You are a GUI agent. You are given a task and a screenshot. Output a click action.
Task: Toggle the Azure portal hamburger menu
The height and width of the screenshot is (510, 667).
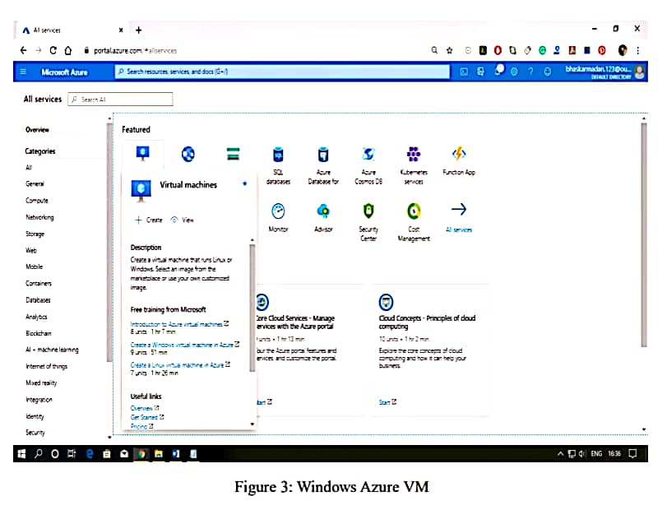(x=23, y=72)
